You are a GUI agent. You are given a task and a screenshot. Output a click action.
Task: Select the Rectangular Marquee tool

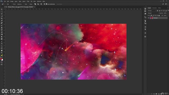click(x=2, y=12)
